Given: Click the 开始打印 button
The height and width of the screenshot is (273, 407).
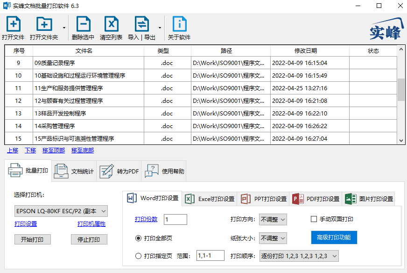Looking at the screenshot, I should (33, 239).
